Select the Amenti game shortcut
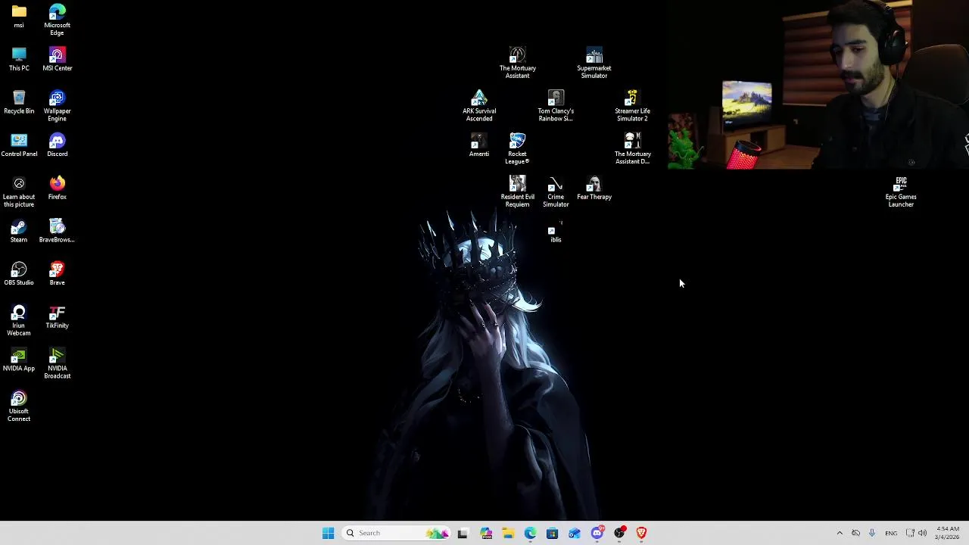 (x=479, y=145)
